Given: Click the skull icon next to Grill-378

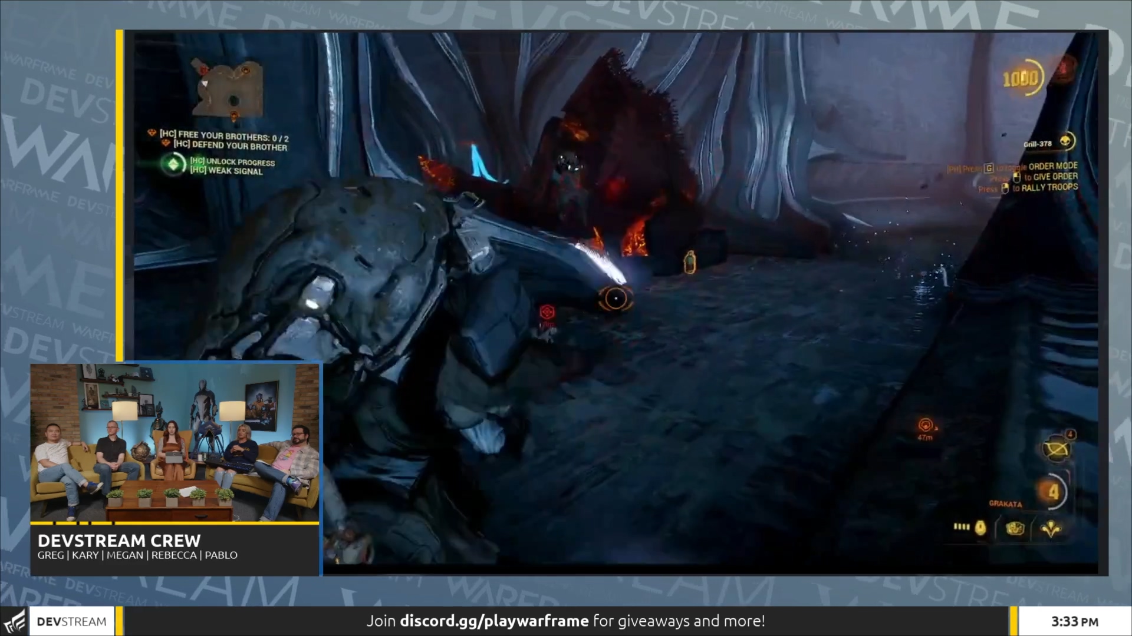Looking at the screenshot, I should [x=1066, y=141].
